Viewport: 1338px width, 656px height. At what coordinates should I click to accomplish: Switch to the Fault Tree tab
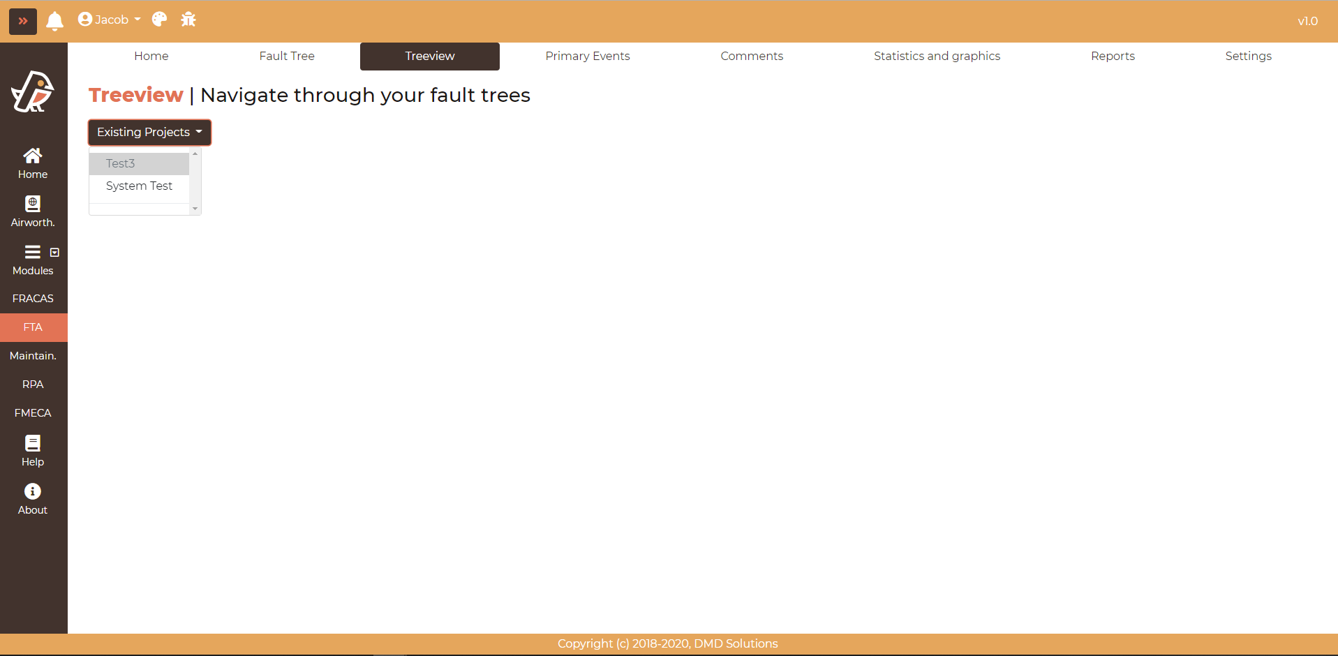pyautogui.click(x=287, y=56)
